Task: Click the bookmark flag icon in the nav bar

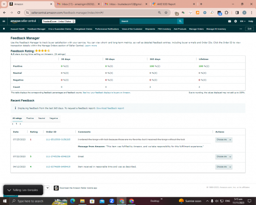Action: coord(4,29)
